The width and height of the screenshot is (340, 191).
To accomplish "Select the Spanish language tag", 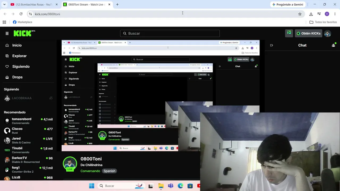I will coord(109,171).
